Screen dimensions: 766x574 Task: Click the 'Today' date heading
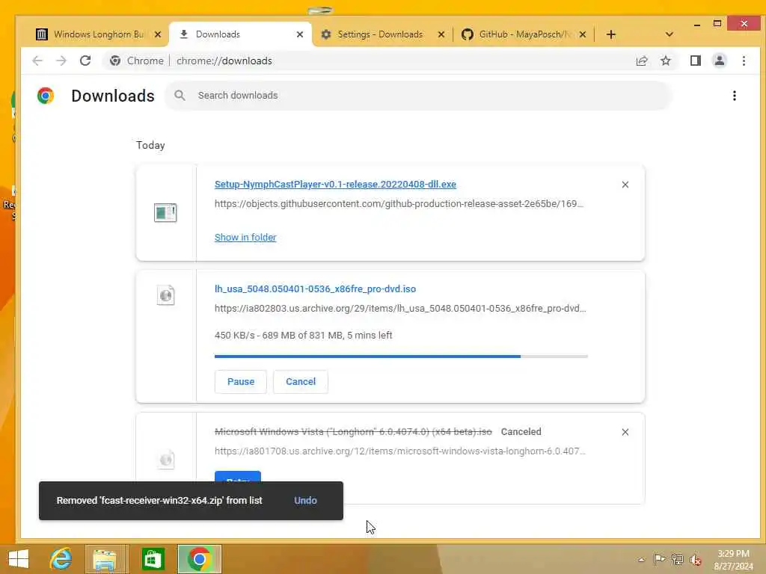coord(150,146)
